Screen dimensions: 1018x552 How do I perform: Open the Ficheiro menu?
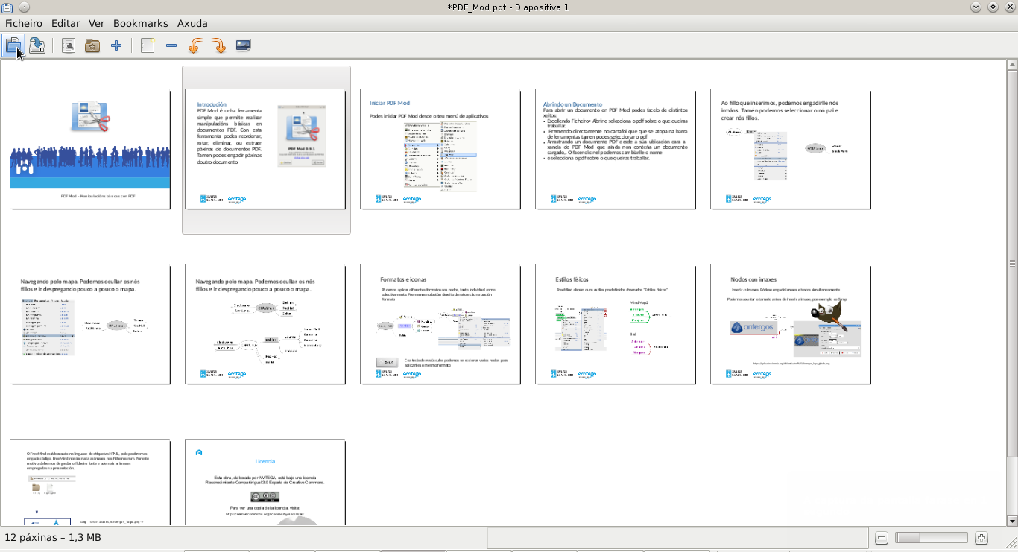[x=24, y=23]
